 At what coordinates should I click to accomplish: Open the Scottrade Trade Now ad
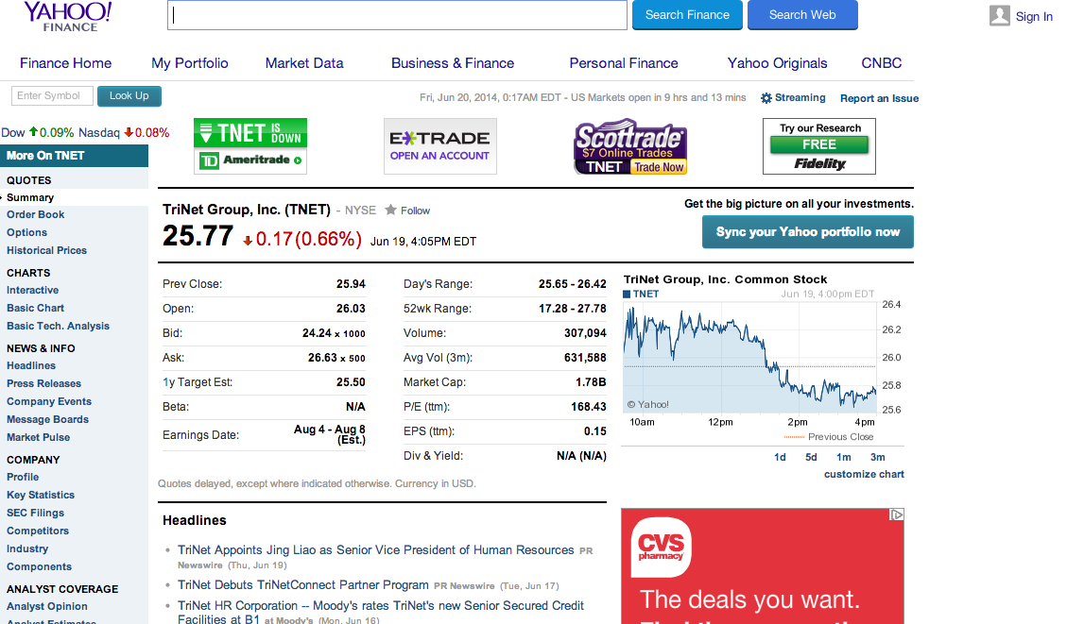pos(630,146)
